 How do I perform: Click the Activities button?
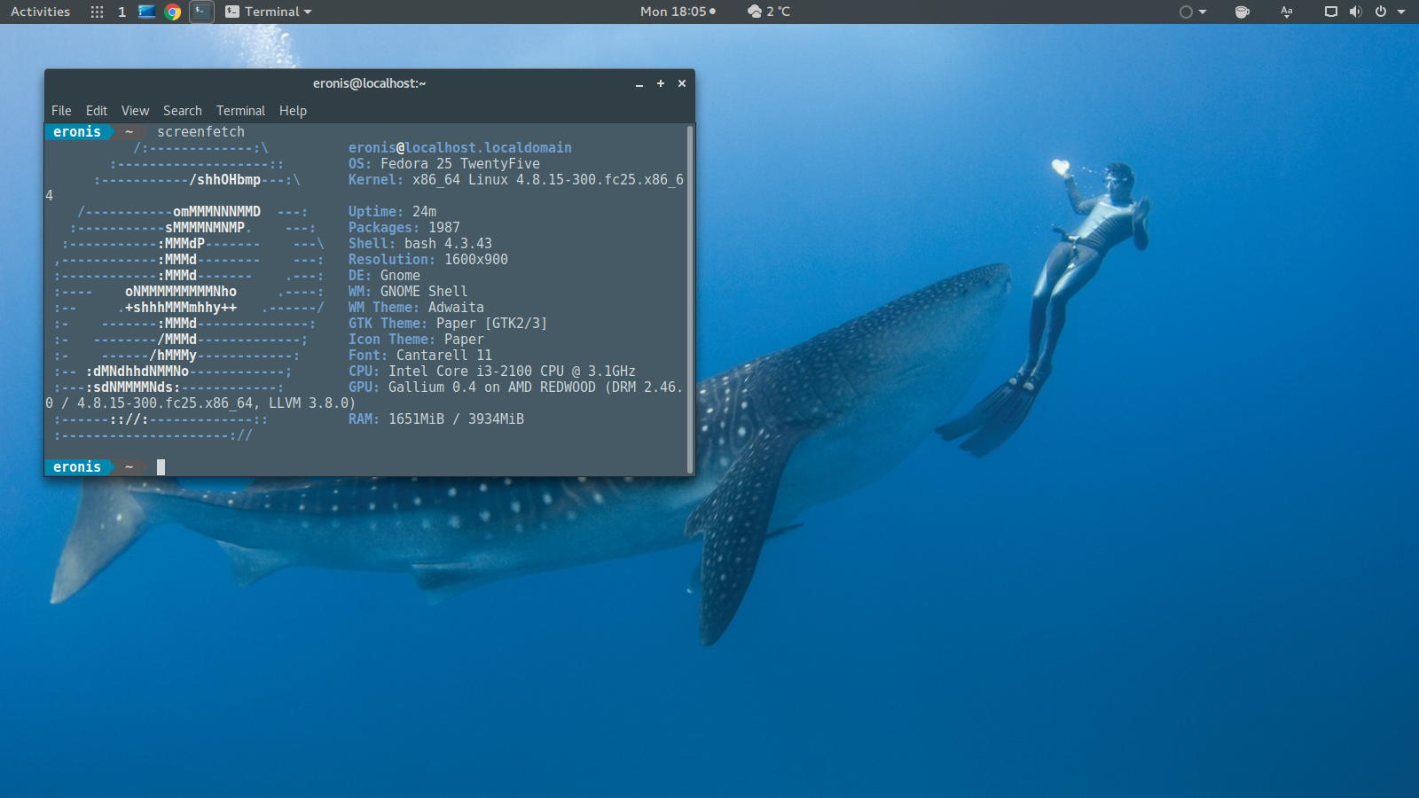[40, 12]
